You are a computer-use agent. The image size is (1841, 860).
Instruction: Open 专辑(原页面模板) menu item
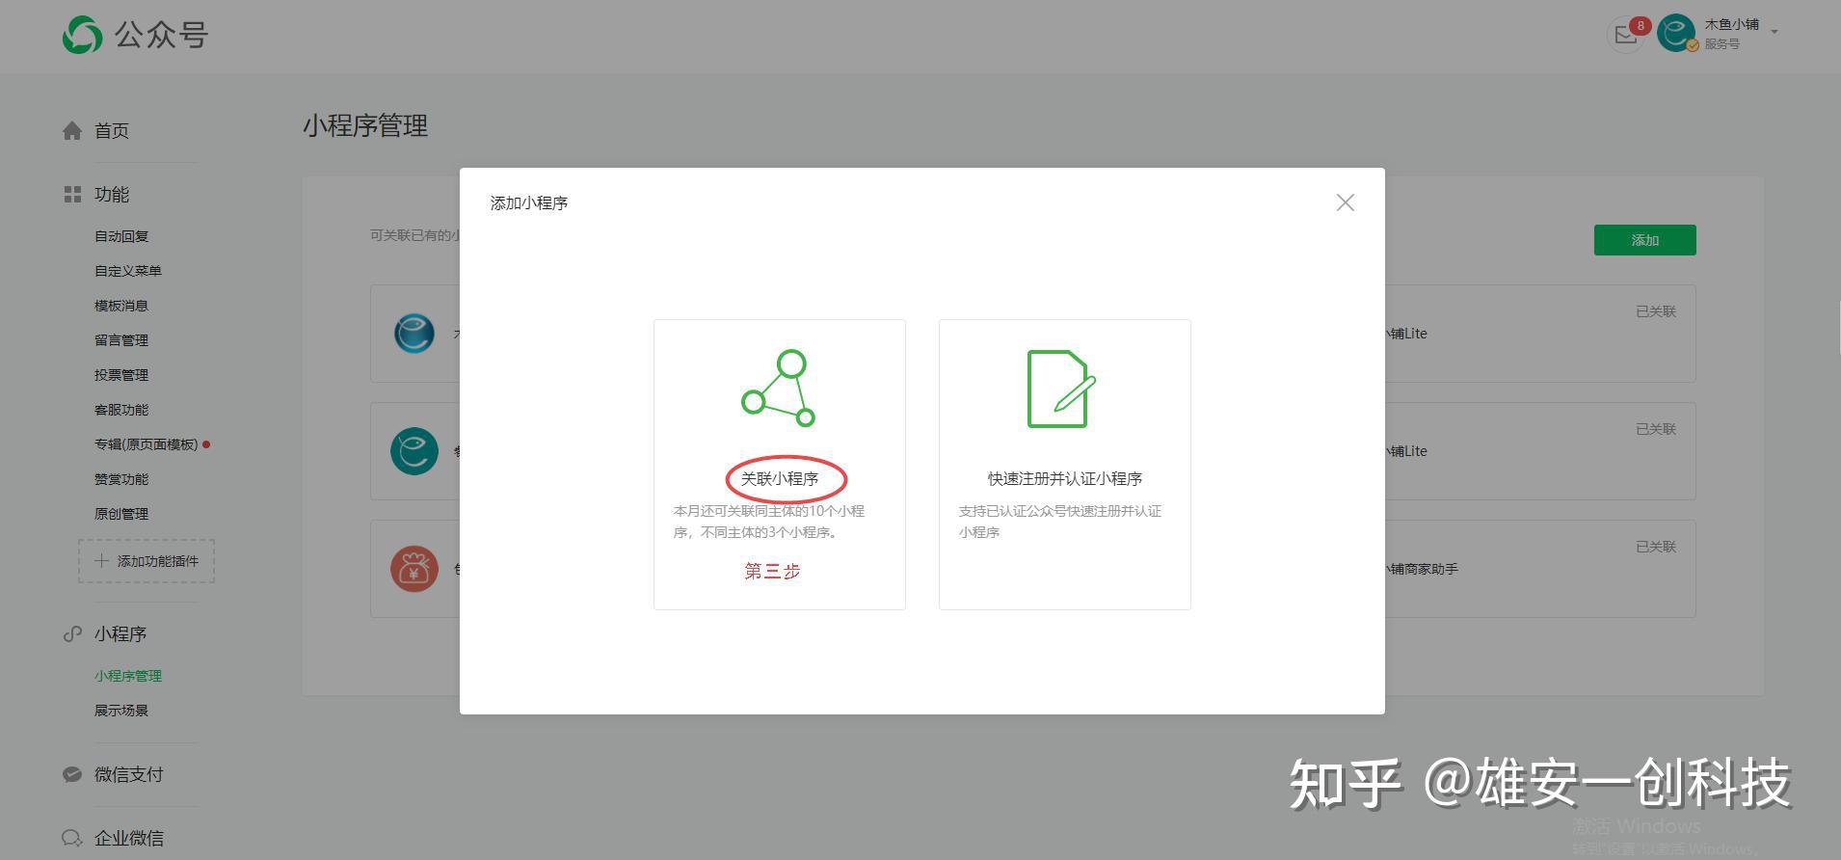pyautogui.click(x=147, y=444)
